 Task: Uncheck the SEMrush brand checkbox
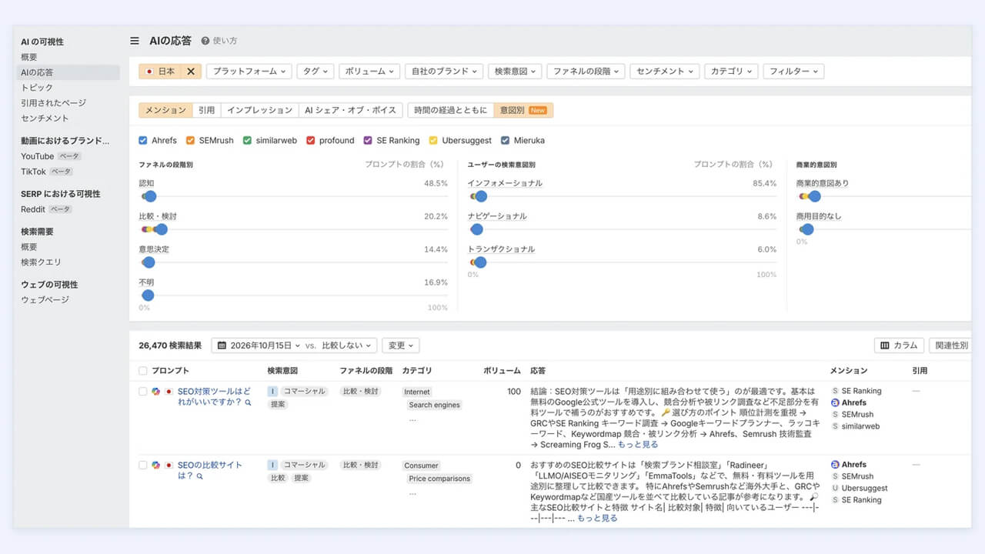190,141
